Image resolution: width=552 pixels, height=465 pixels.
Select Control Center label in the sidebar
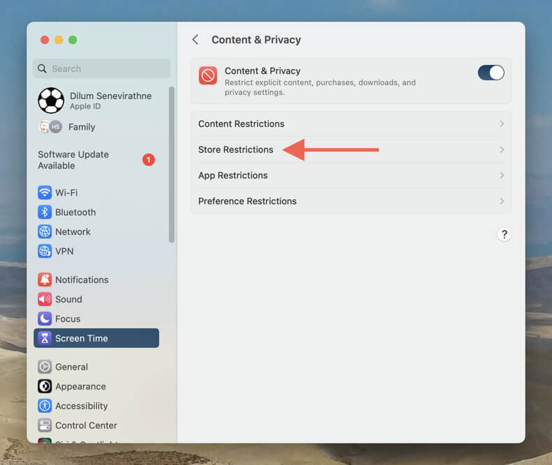(x=86, y=425)
